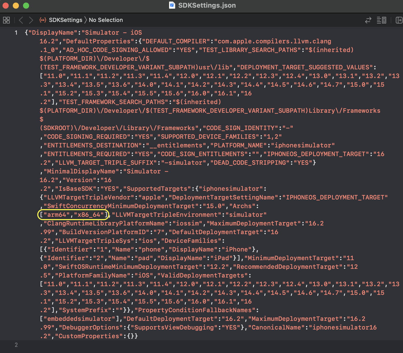Click line number 2 in the gutter

16,345
